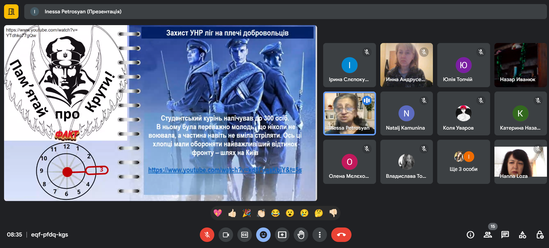Raise your hand
The width and height of the screenshot is (549, 248).
coord(301,235)
